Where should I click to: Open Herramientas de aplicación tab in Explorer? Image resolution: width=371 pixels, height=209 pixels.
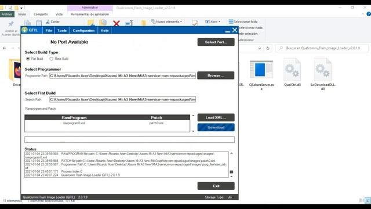tap(90, 14)
